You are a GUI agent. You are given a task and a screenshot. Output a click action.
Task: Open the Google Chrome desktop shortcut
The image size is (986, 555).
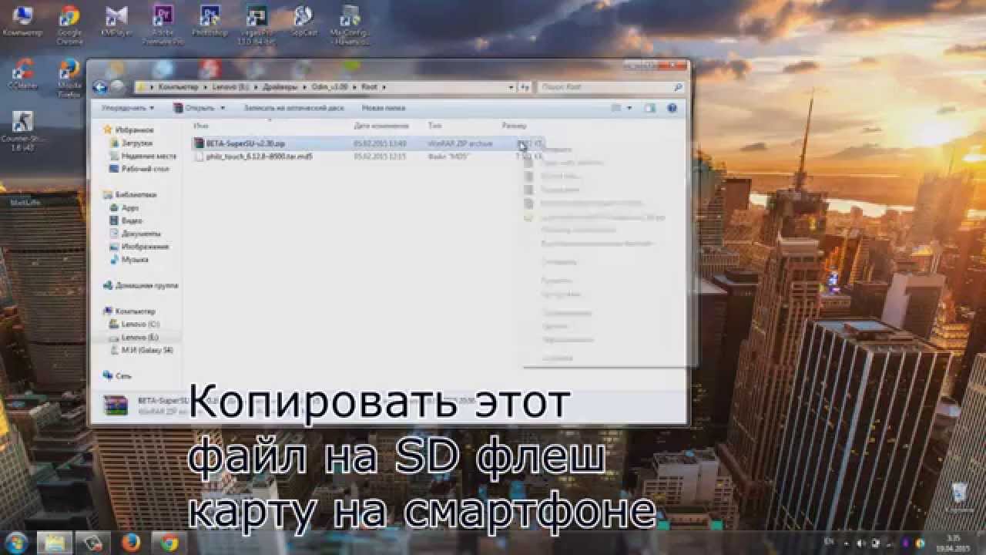69,23
